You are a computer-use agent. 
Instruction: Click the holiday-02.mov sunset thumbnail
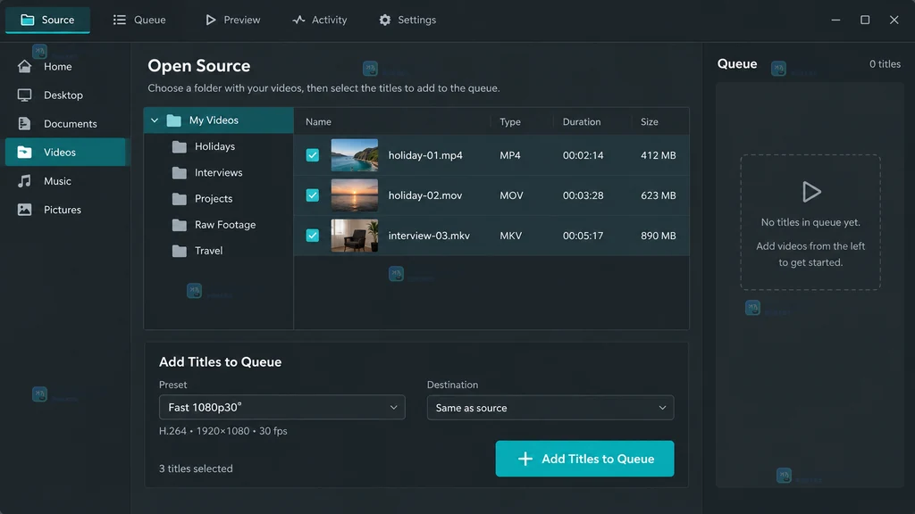click(x=354, y=195)
